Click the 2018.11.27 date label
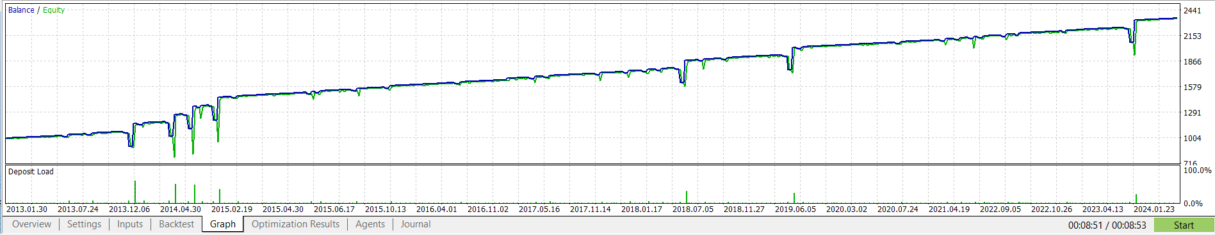The height and width of the screenshot is (235, 1215). tap(744, 209)
